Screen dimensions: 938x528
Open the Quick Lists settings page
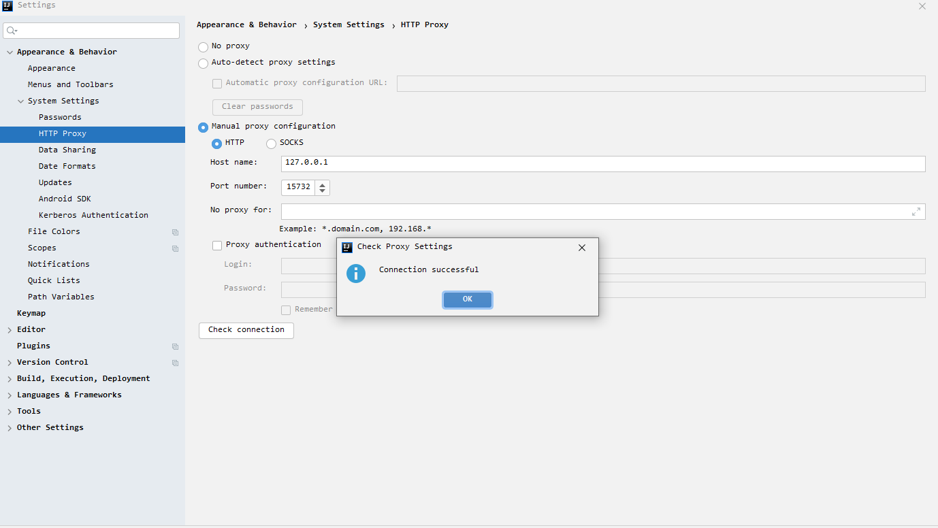pyautogui.click(x=54, y=280)
